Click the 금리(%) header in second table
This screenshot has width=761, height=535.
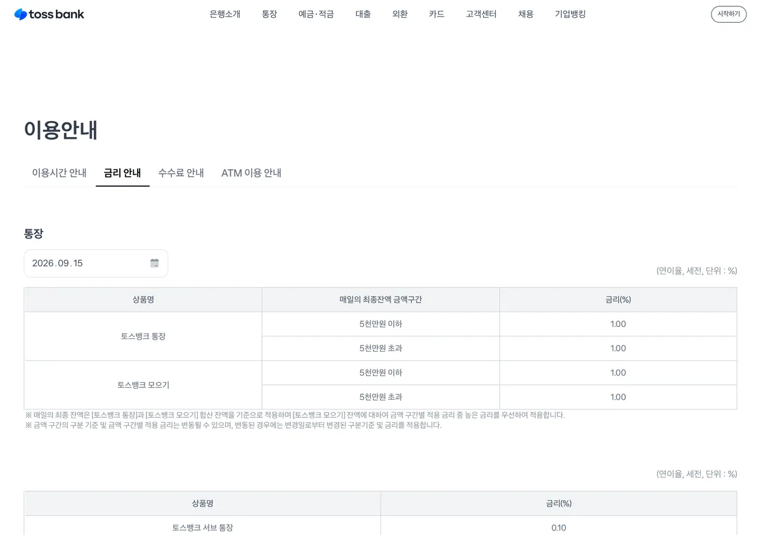pos(559,503)
